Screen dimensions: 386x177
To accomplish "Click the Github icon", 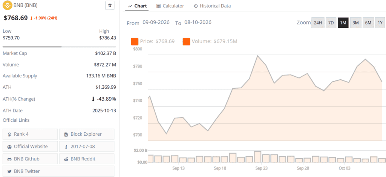I will pos(9,159).
